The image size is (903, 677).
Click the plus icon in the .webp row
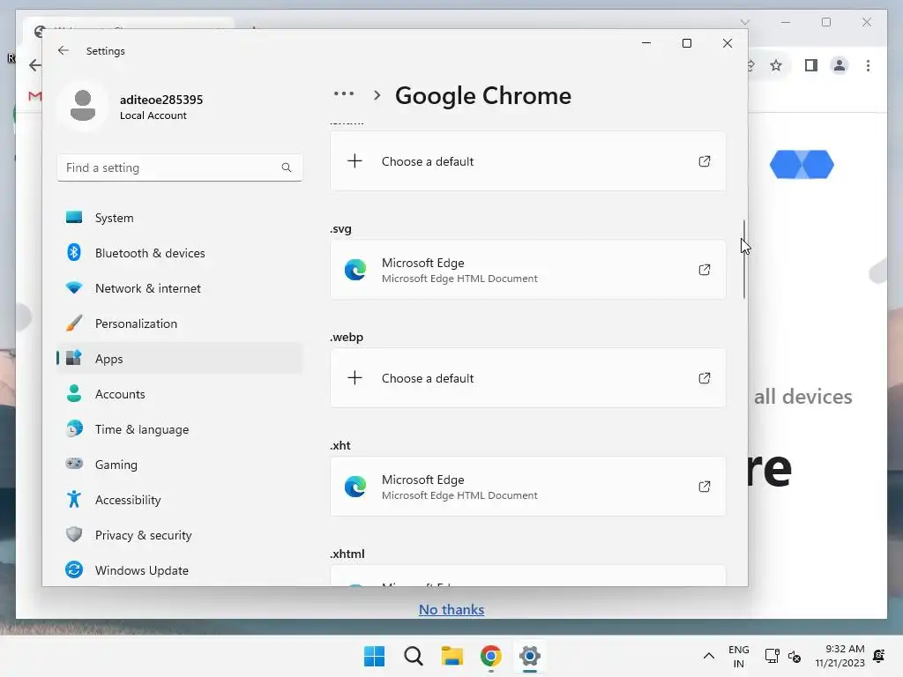coord(354,377)
